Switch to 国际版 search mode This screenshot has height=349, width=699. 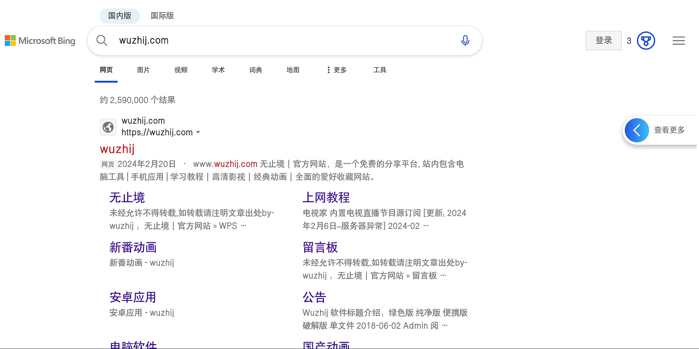tap(162, 16)
